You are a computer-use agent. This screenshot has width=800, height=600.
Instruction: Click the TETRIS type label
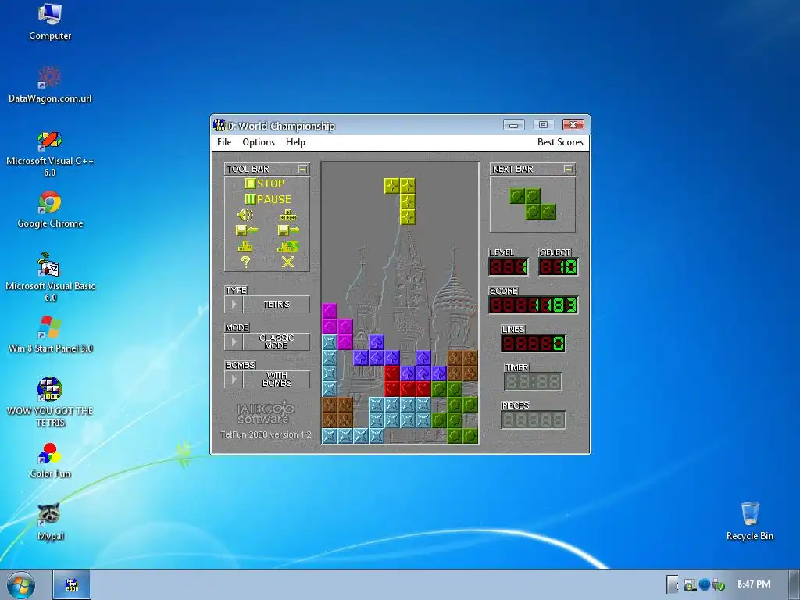click(277, 304)
